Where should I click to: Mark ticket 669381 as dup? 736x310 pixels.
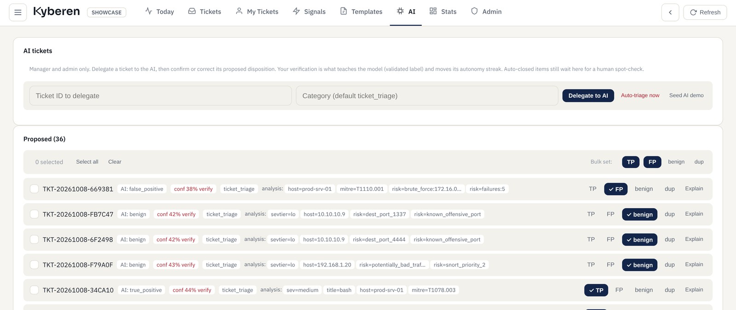670,189
